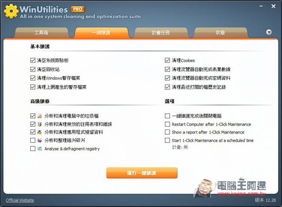Uncheck 清空系統剪貼板 checkbox
The width and height of the screenshot is (282, 207).
(x=33, y=60)
